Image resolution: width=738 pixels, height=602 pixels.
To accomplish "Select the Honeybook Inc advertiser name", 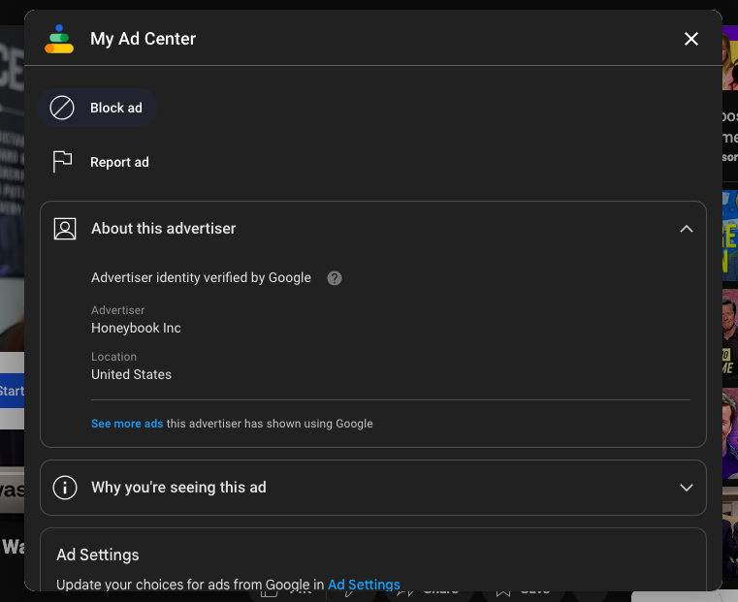I will tap(136, 328).
